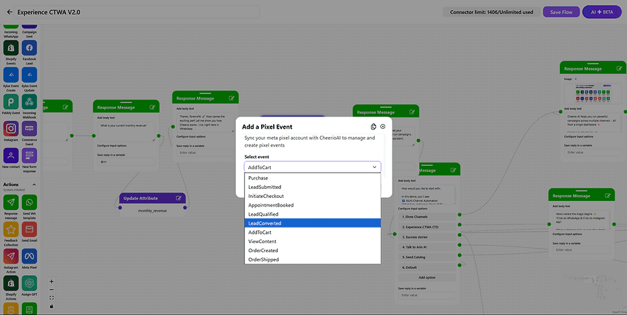This screenshot has width=627, height=315.
Task: Insert a Send WA template action
Action: click(x=29, y=203)
